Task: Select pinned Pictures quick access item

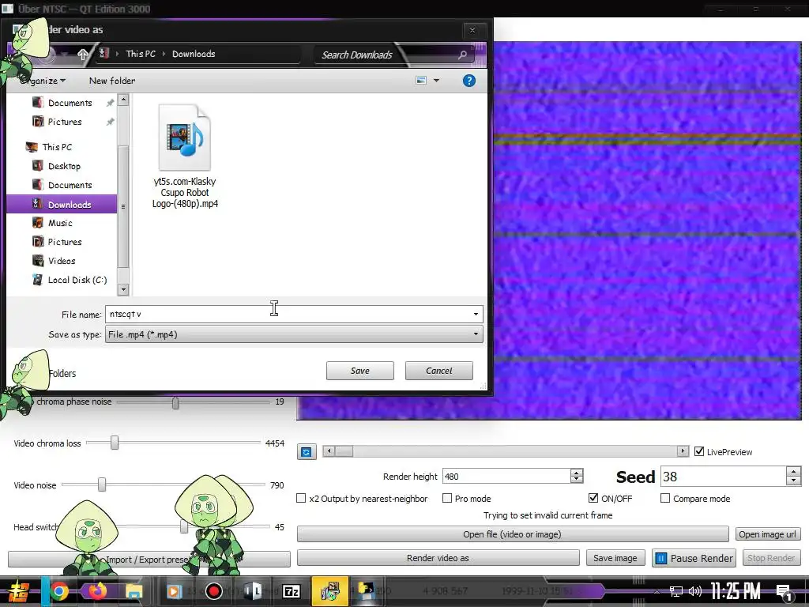Action: 65,122
